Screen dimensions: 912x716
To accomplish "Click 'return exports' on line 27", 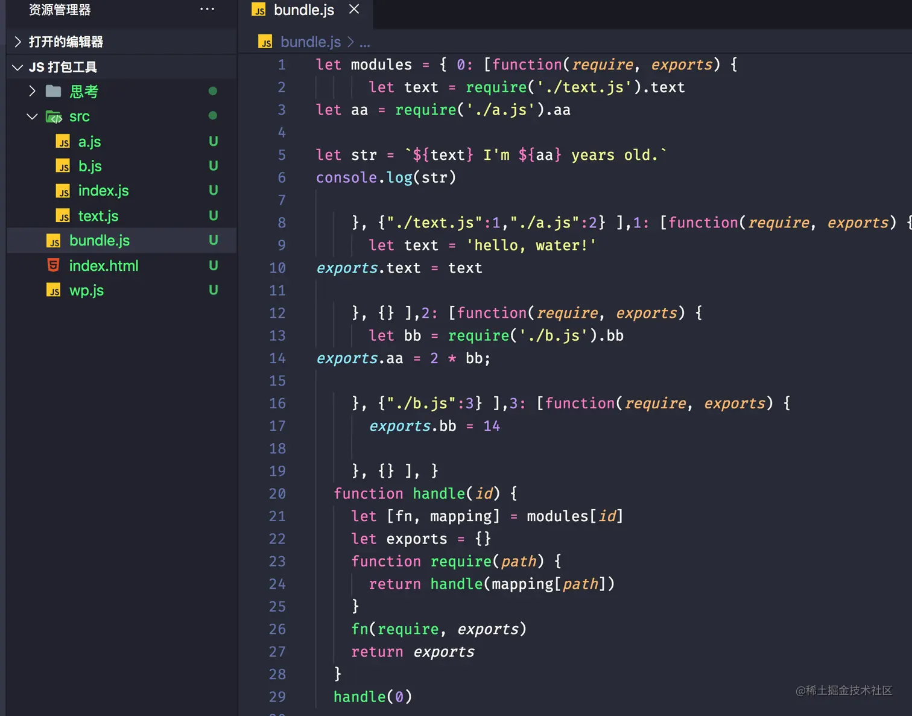I will pos(413,651).
